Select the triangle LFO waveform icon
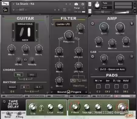The height and width of the screenshot is (119, 137). [x=73, y=81]
